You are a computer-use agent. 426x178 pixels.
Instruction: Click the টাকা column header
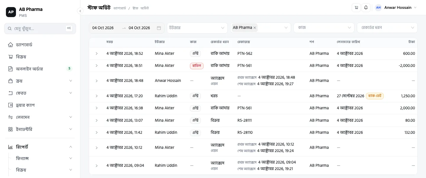click(x=412, y=42)
